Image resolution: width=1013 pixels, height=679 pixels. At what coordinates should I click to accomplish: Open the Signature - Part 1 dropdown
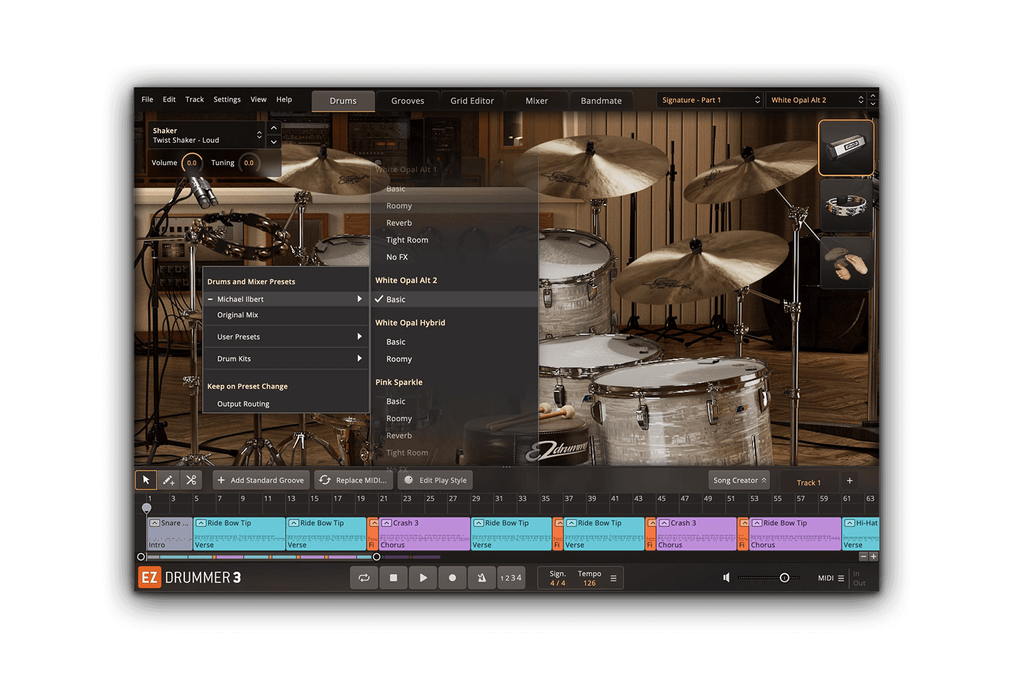pos(709,100)
